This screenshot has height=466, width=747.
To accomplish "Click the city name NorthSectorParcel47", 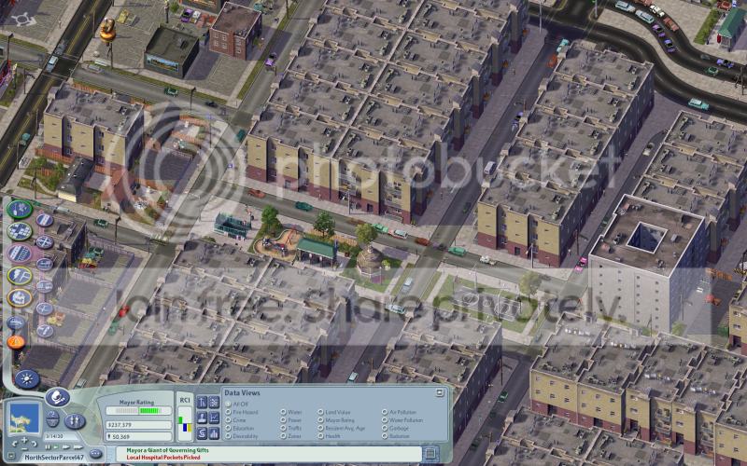I will click(54, 457).
